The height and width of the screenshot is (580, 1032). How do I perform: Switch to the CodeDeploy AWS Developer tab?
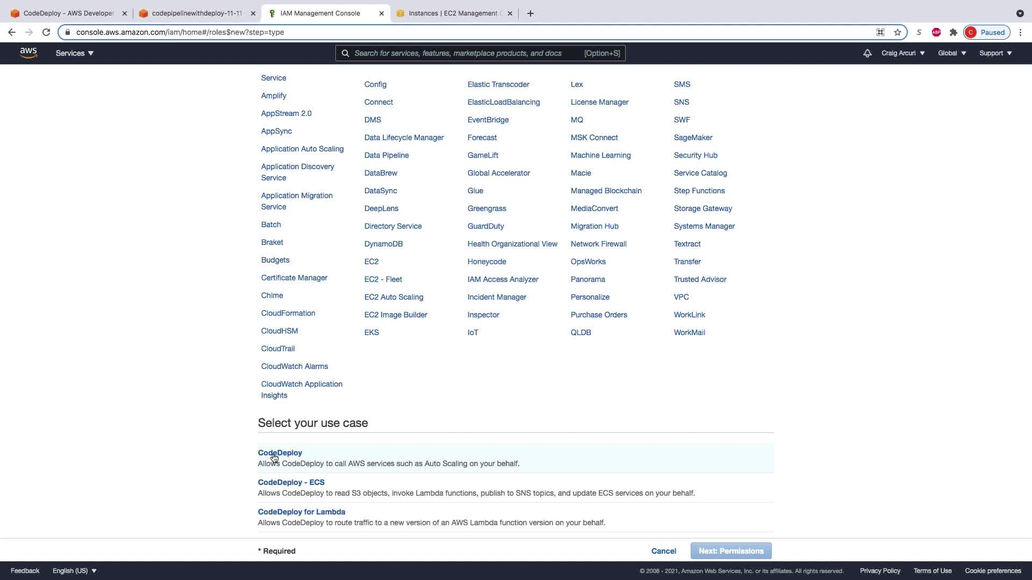click(x=68, y=13)
